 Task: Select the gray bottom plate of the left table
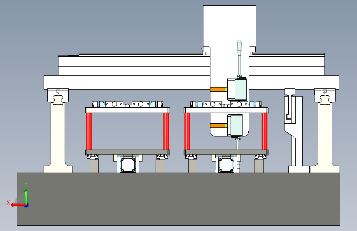coord(128,152)
